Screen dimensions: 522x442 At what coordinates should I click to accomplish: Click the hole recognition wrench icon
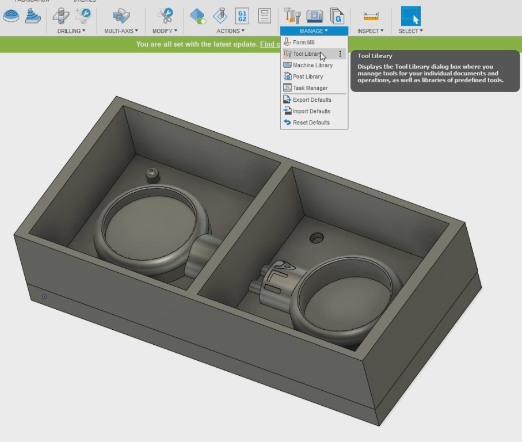click(x=83, y=16)
